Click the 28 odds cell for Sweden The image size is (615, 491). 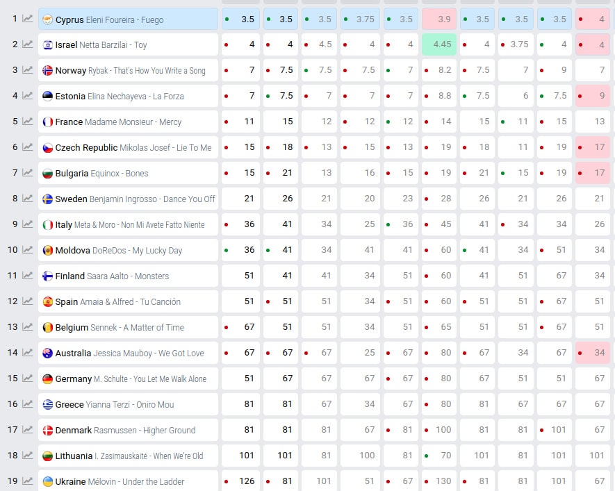click(x=439, y=199)
